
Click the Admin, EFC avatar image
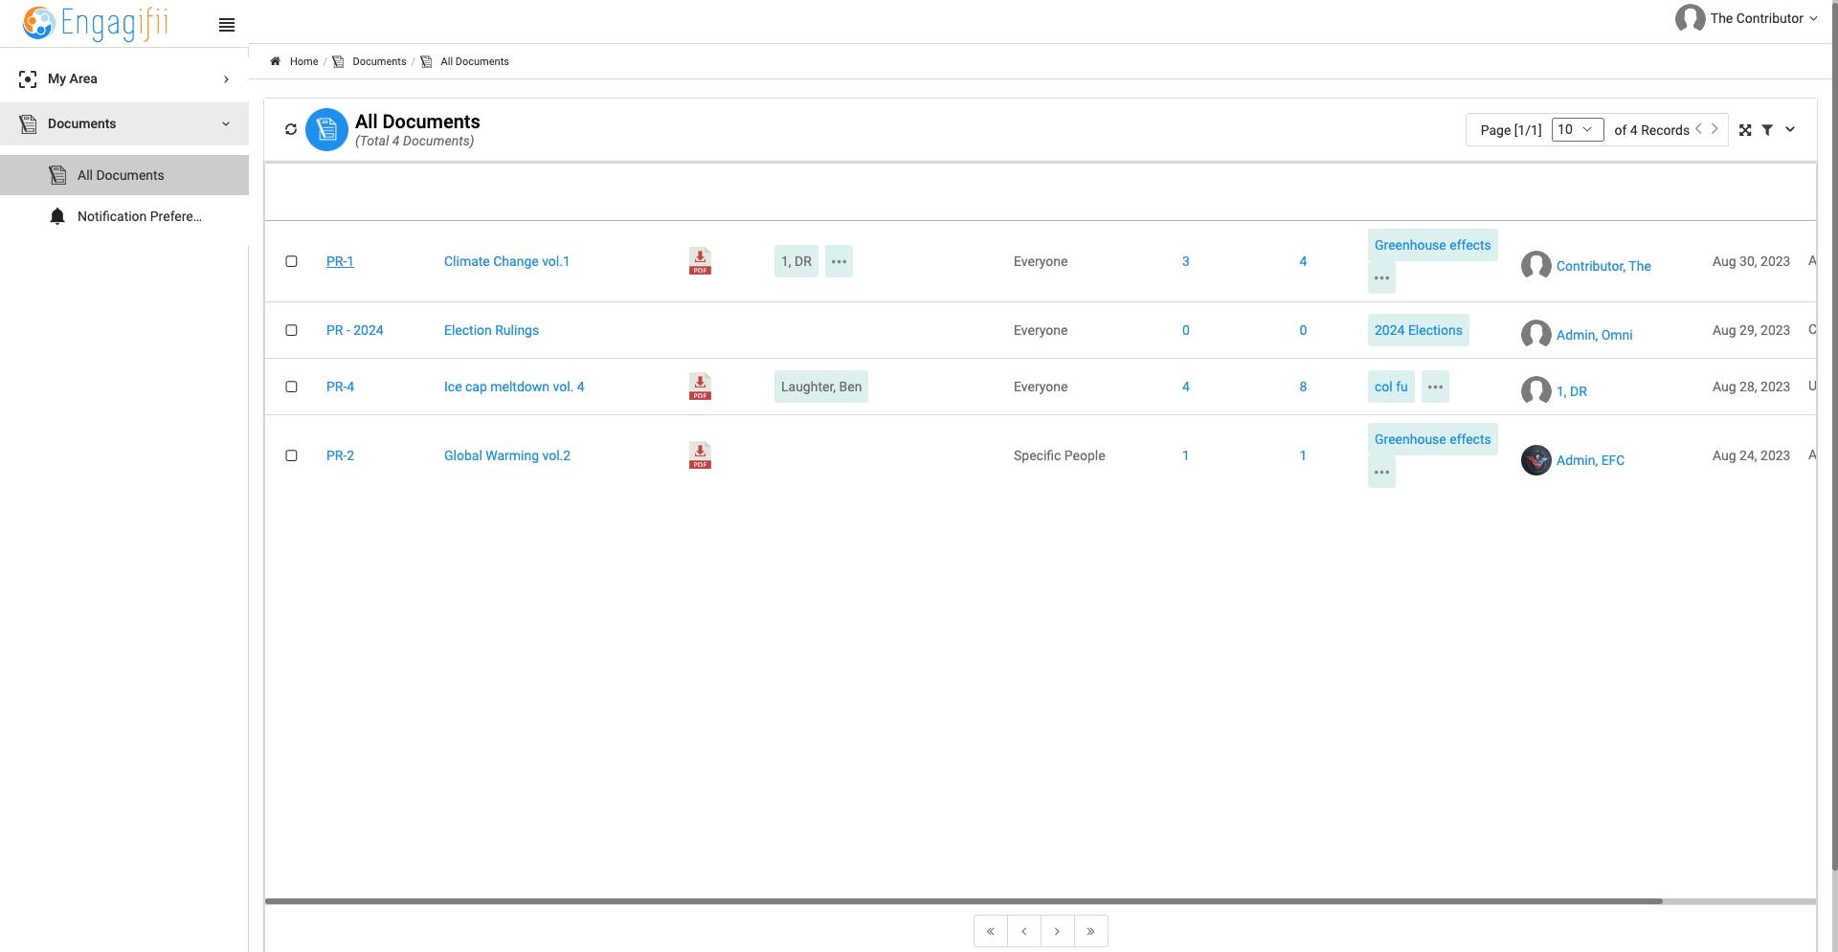[x=1535, y=460]
